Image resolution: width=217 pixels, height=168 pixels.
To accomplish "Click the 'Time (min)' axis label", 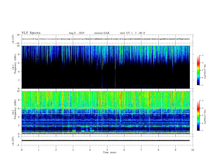I will click(x=110, y=152).
